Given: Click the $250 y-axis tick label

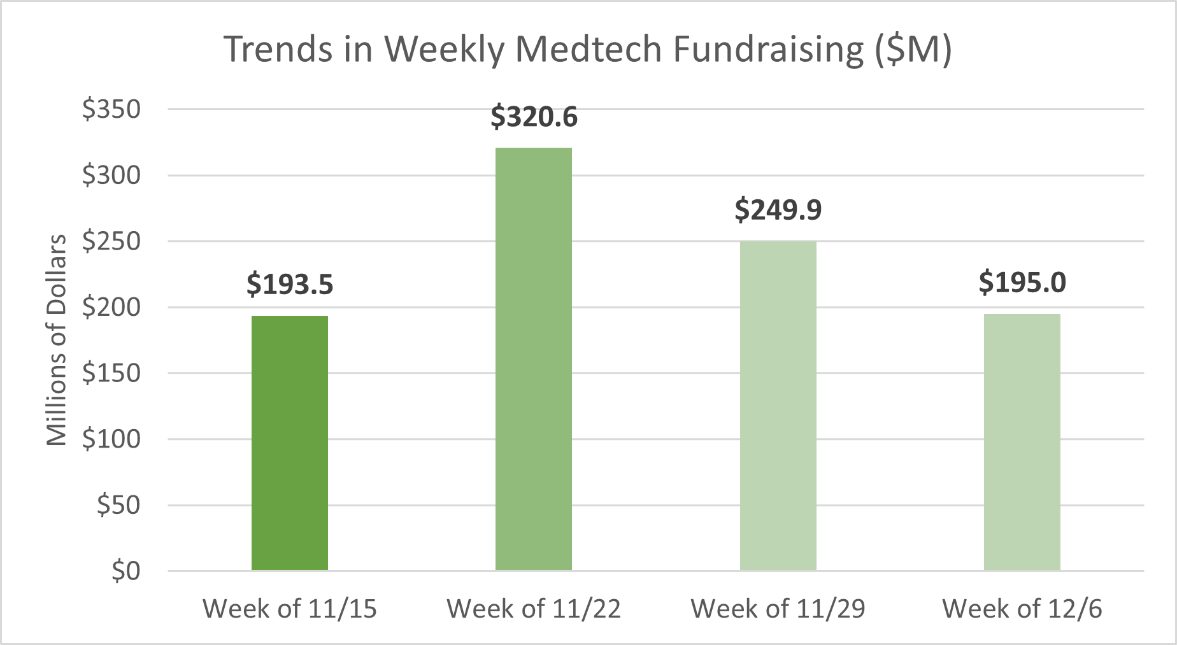Looking at the screenshot, I should [x=111, y=241].
